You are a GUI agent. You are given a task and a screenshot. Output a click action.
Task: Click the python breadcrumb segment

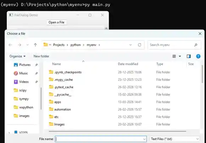pyautogui.click(x=76, y=45)
